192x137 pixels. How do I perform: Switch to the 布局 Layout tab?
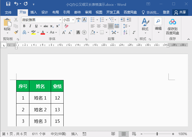56,12
